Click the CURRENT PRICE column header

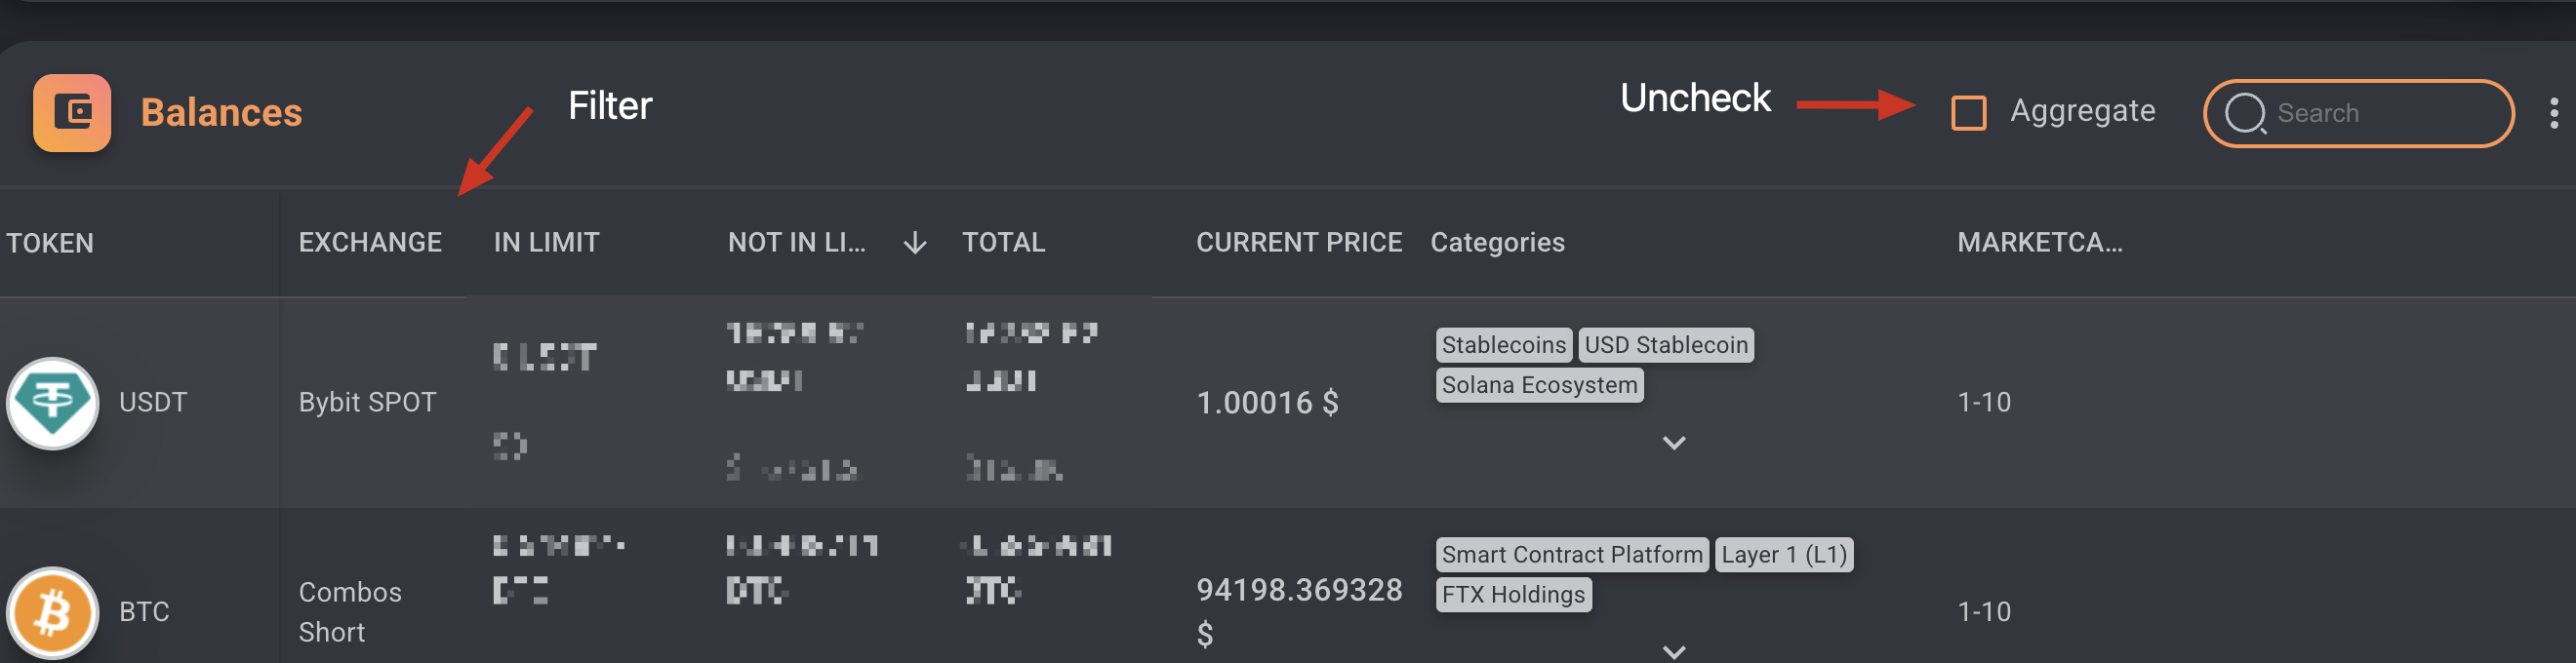coord(1299,243)
